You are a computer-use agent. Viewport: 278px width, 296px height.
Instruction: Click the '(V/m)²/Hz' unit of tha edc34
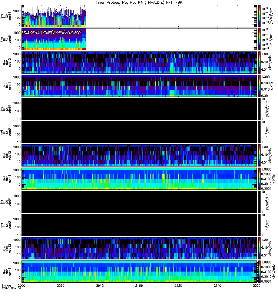pyautogui.click(x=271, y=16)
